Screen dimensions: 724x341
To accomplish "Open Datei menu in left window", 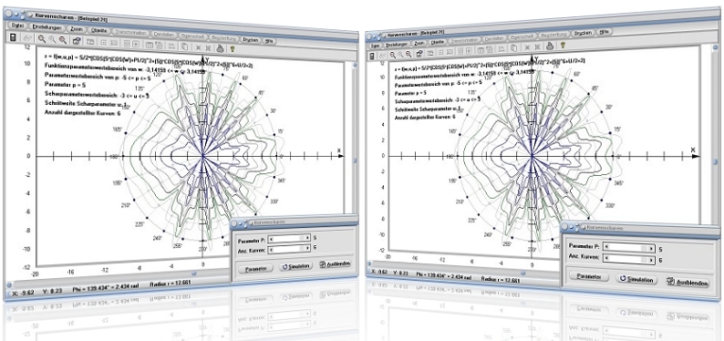I will (18, 26).
